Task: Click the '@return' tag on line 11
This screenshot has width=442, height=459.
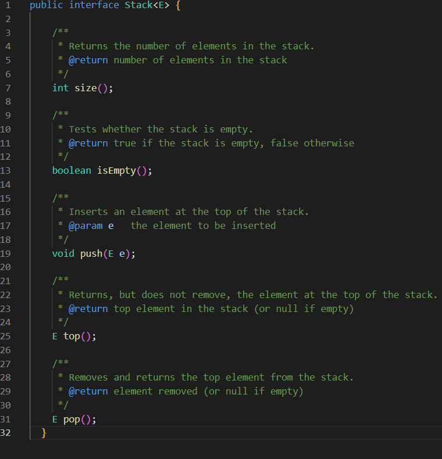Action: coord(88,143)
